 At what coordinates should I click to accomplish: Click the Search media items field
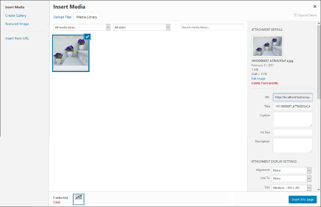pyautogui.click(x=212, y=27)
